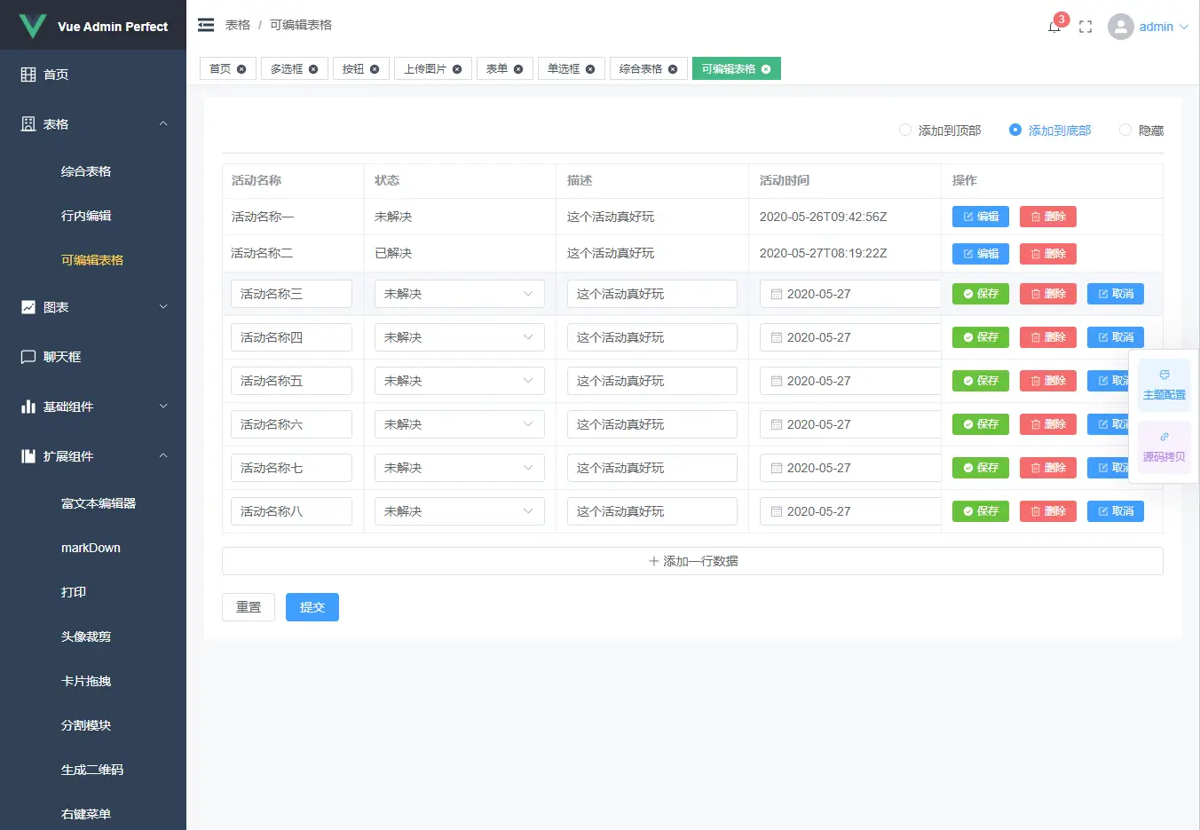
Task: Click the admin user avatar
Action: (x=1120, y=27)
